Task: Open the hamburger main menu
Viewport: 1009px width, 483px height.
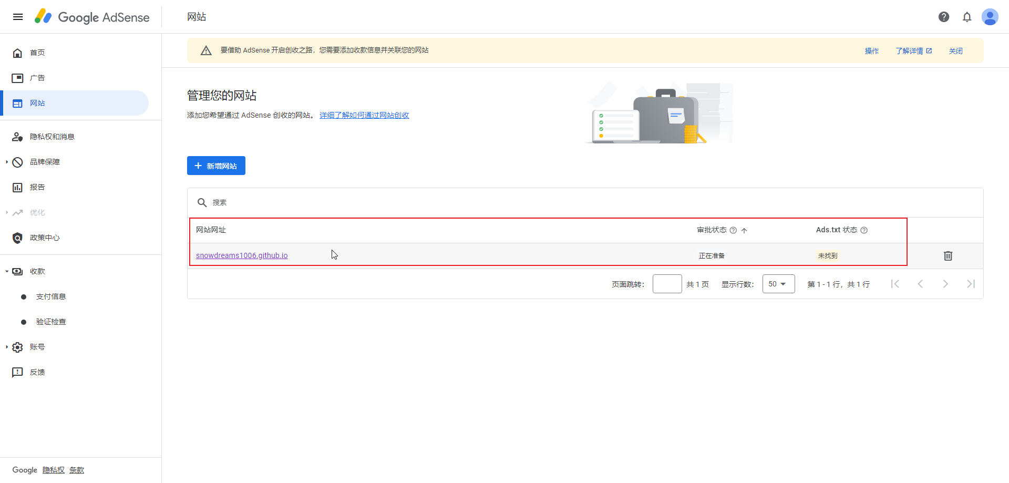Action: [x=18, y=17]
